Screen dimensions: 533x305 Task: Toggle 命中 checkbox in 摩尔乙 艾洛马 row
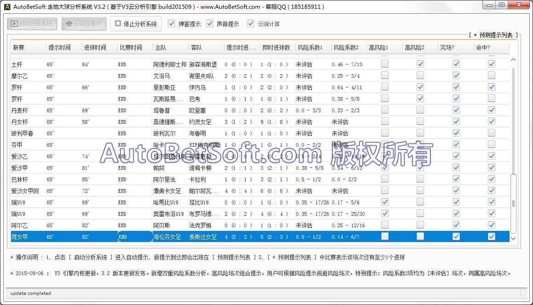coord(492,75)
